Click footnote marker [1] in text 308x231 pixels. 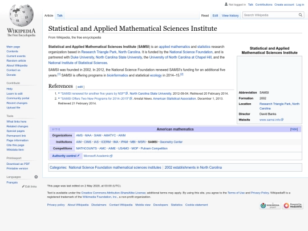point(59,74)
